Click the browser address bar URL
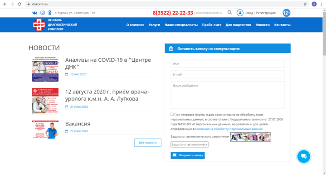Image resolution: width=326 pixels, height=175 pixels. (40, 4)
